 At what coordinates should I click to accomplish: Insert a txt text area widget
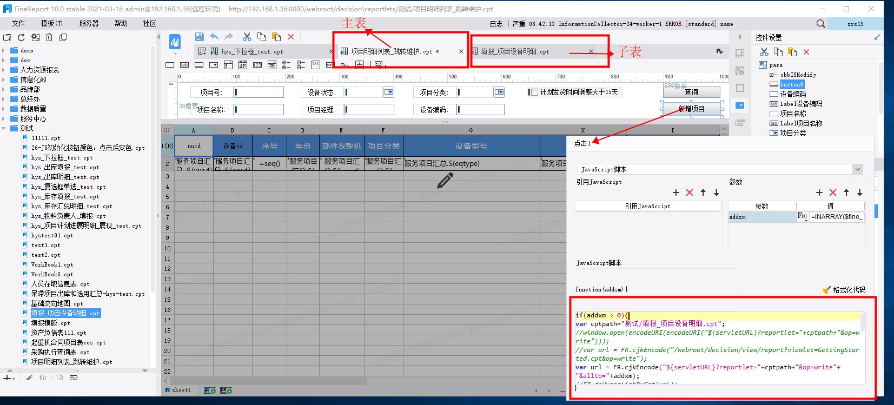click(x=316, y=65)
